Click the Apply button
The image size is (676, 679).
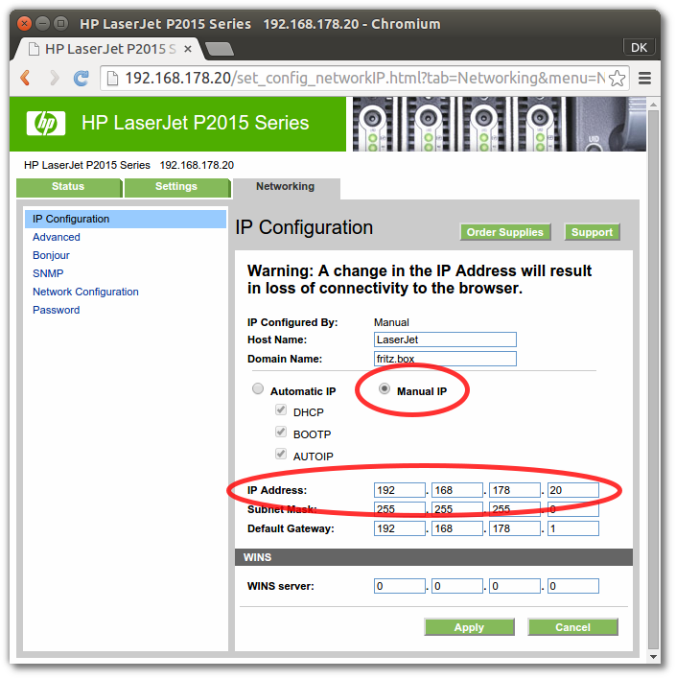[x=469, y=627]
